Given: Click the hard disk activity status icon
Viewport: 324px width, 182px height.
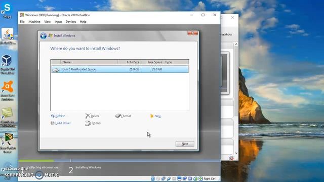Looking at the screenshot, I should point(153,178).
